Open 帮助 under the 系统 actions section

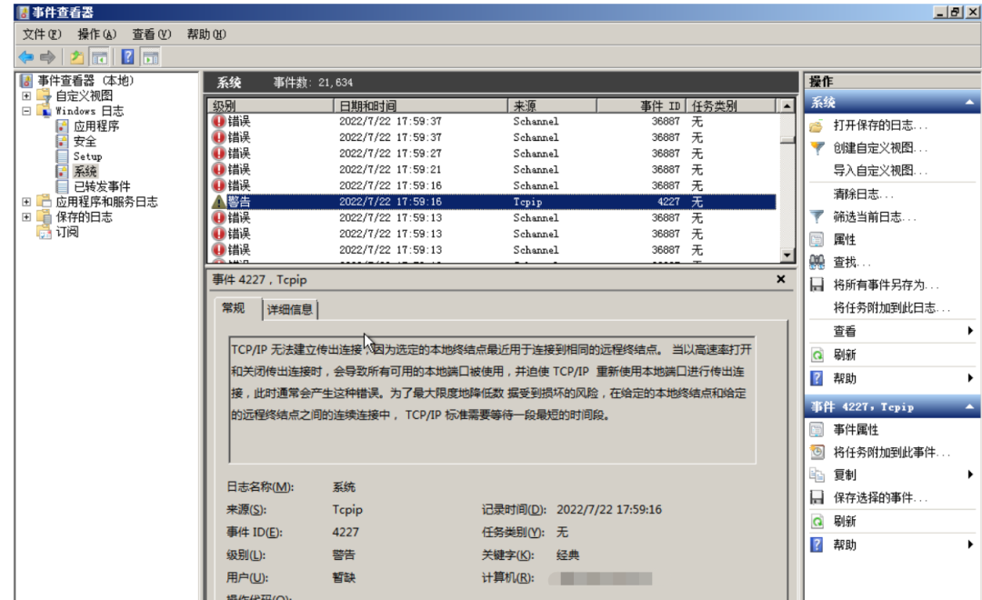[x=844, y=378]
